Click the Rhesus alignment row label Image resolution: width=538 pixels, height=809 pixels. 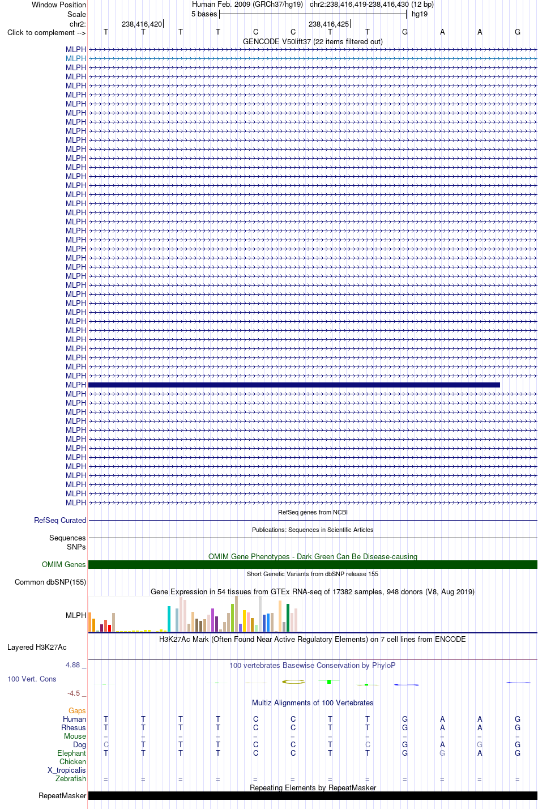(74, 727)
